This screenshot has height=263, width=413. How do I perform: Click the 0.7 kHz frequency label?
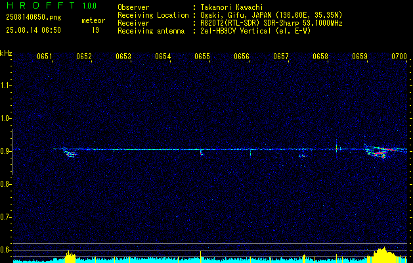[5, 217]
